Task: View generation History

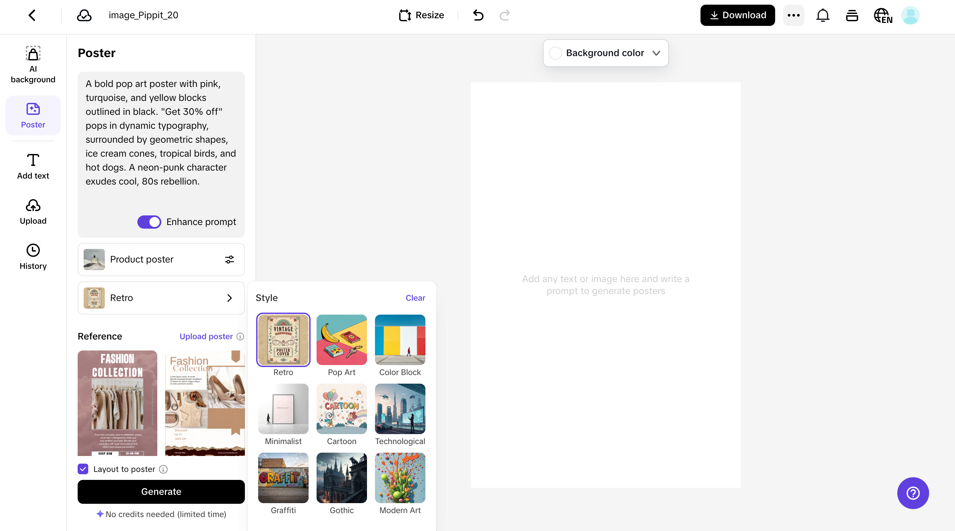Action: (x=33, y=256)
